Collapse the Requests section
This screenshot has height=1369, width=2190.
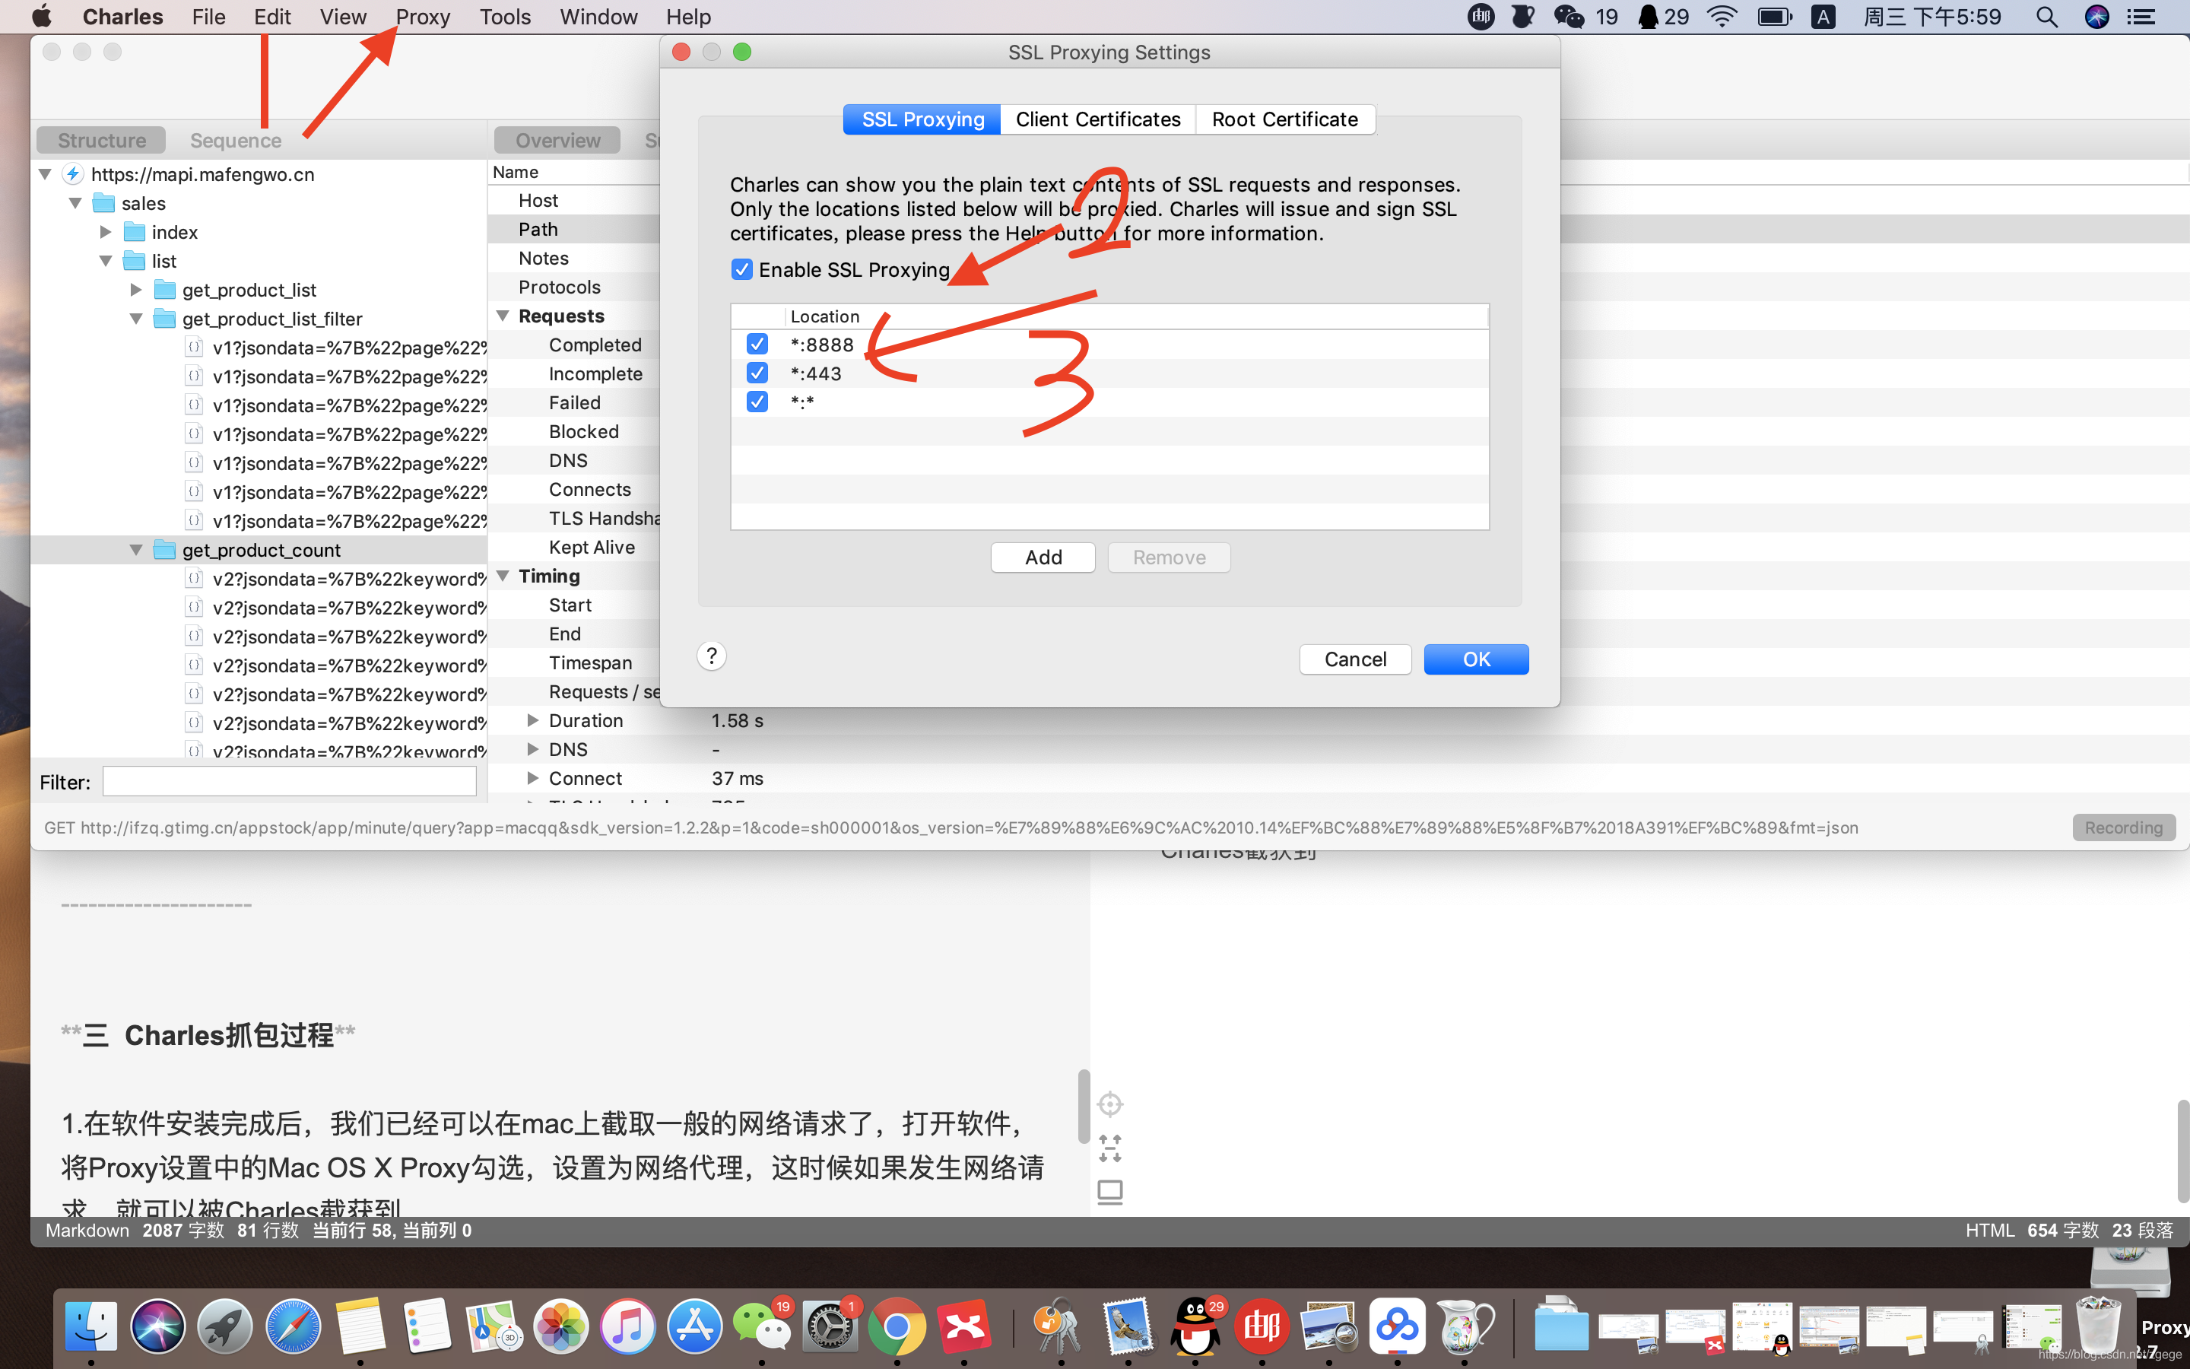503,315
